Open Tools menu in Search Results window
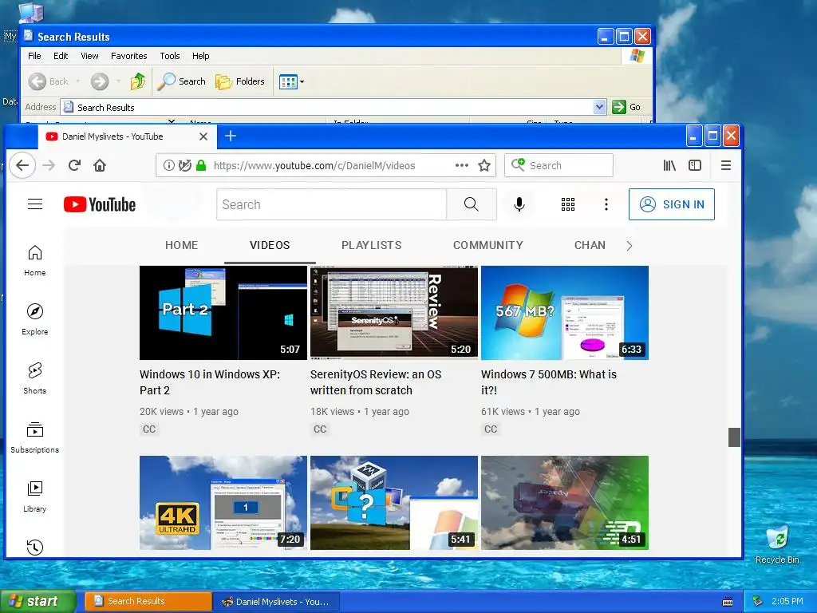The width and height of the screenshot is (817, 613). click(x=170, y=56)
